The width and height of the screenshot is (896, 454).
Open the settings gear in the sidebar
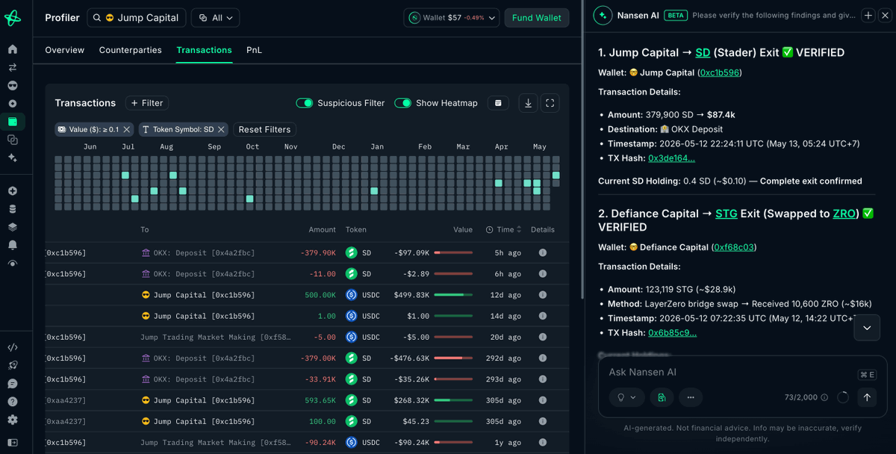coord(13,420)
